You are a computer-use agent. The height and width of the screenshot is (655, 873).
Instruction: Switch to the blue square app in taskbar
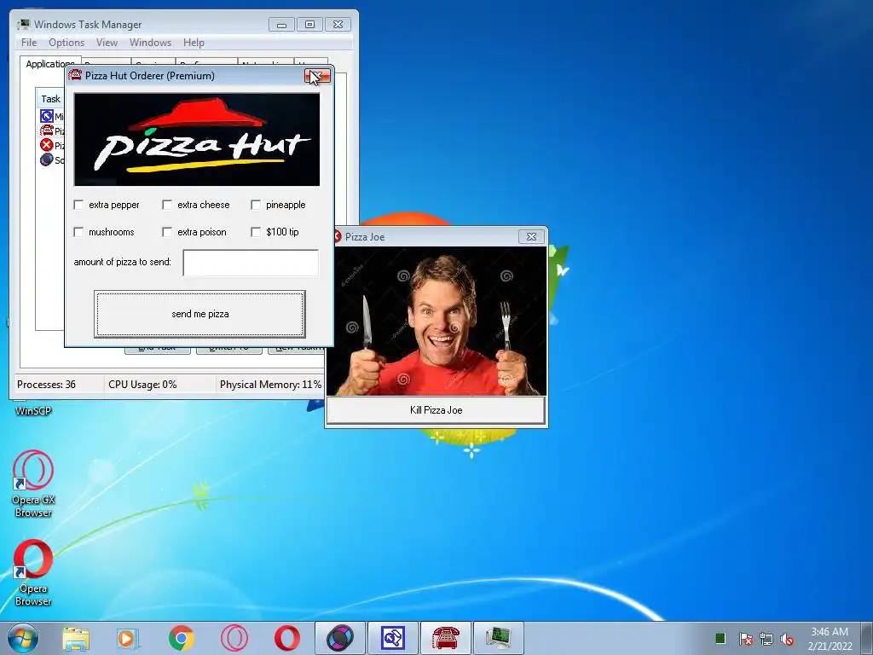coord(393,638)
